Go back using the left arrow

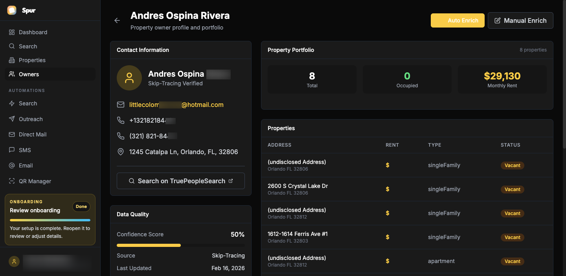(x=117, y=20)
